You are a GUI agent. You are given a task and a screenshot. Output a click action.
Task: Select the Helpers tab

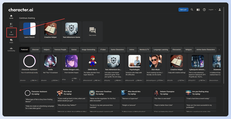coord(47,49)
